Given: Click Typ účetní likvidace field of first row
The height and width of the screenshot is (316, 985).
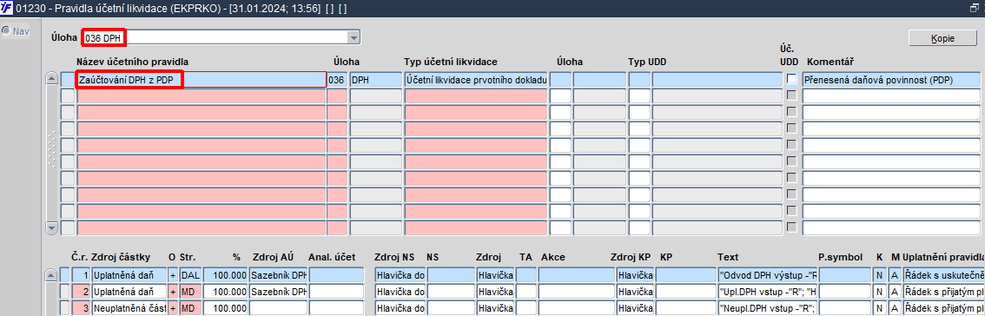Looking at the screenshot, I should 475,80.
